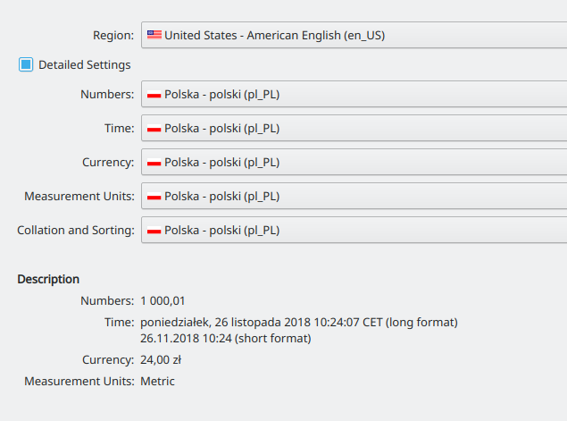
Task: Click the Detailed Settings label text
Action: (85, 64)
